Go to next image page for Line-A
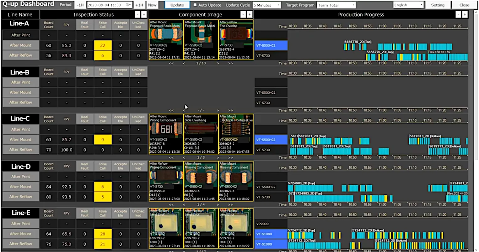 click(x=218, y=63)
